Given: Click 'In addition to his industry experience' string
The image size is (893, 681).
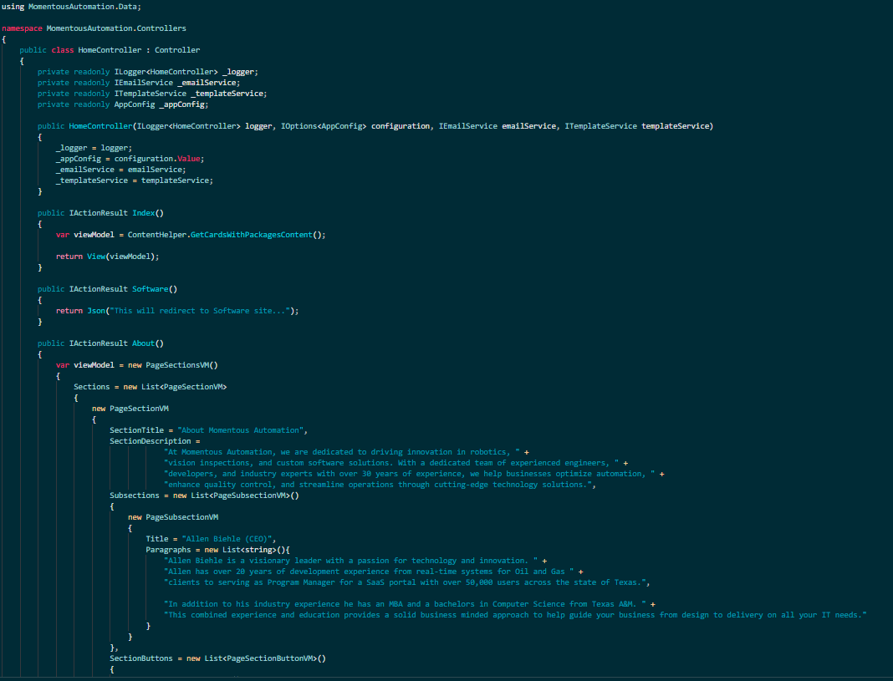Looking at the screenshot, I should click(405, 603).
